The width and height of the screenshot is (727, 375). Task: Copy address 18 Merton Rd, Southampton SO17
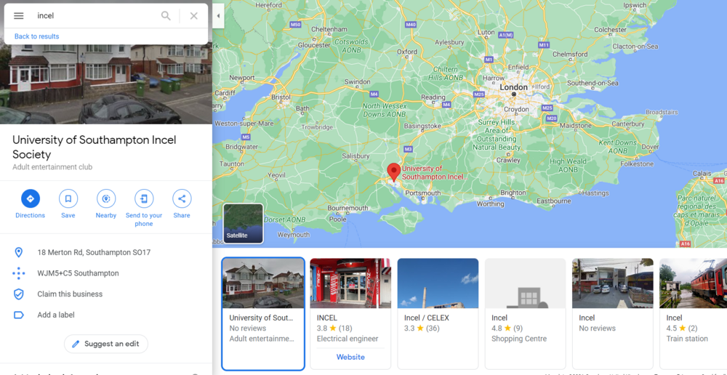[94, 253]
